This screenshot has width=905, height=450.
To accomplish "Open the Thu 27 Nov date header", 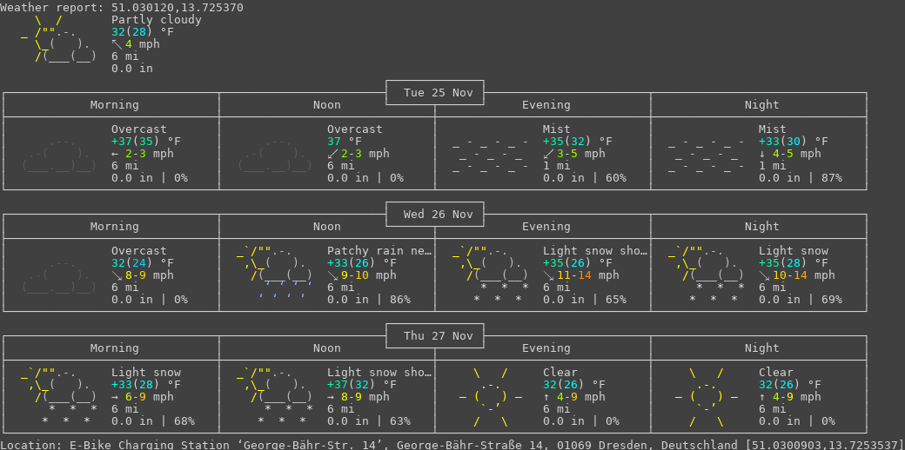I will 435,336.
